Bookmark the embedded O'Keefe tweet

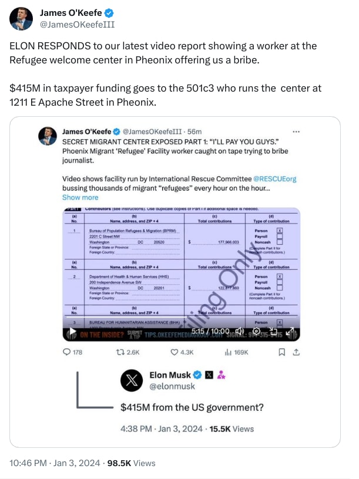tap(283, 350)
